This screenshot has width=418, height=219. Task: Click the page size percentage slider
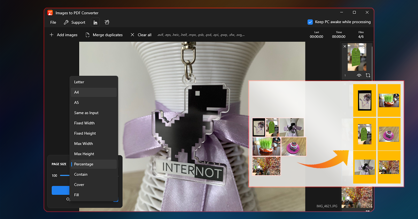[x=65, y=176]
